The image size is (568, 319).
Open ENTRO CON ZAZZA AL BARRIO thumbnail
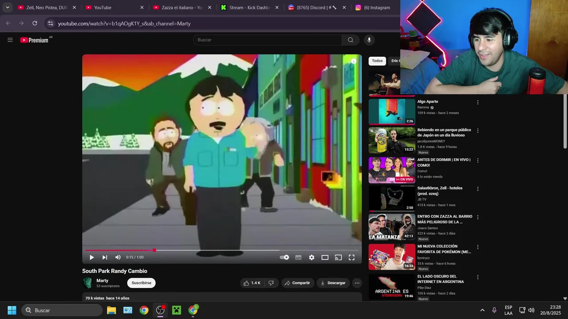pos(392,227)
